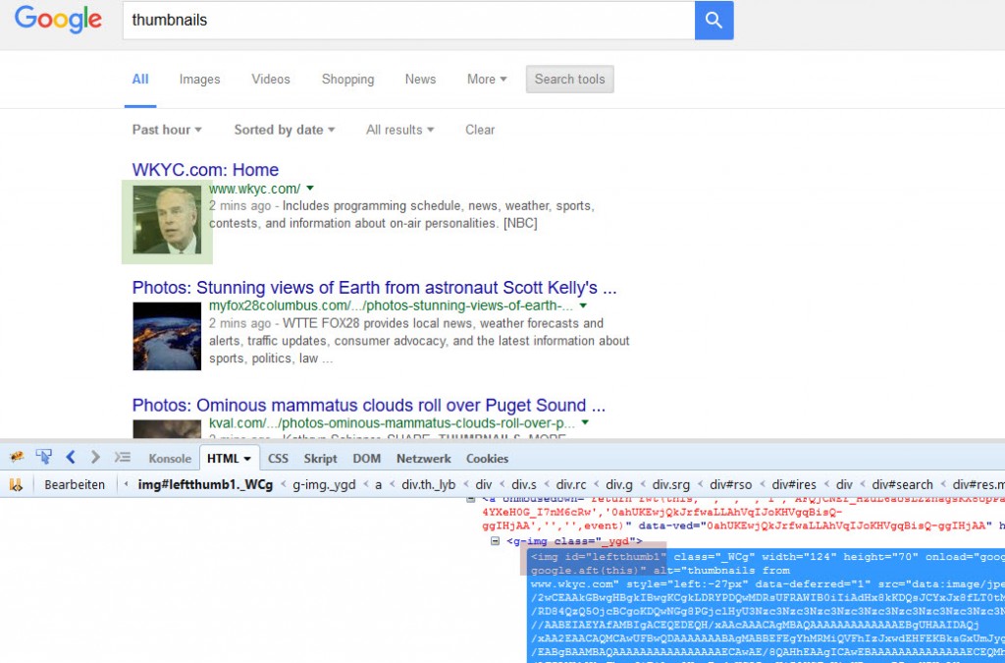The width and height of the screenshot is (1005, 663).
Task: Switch to Firebug Skript panel
Action: click(321, 459)
